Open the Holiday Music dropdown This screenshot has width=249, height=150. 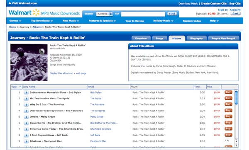163,21
